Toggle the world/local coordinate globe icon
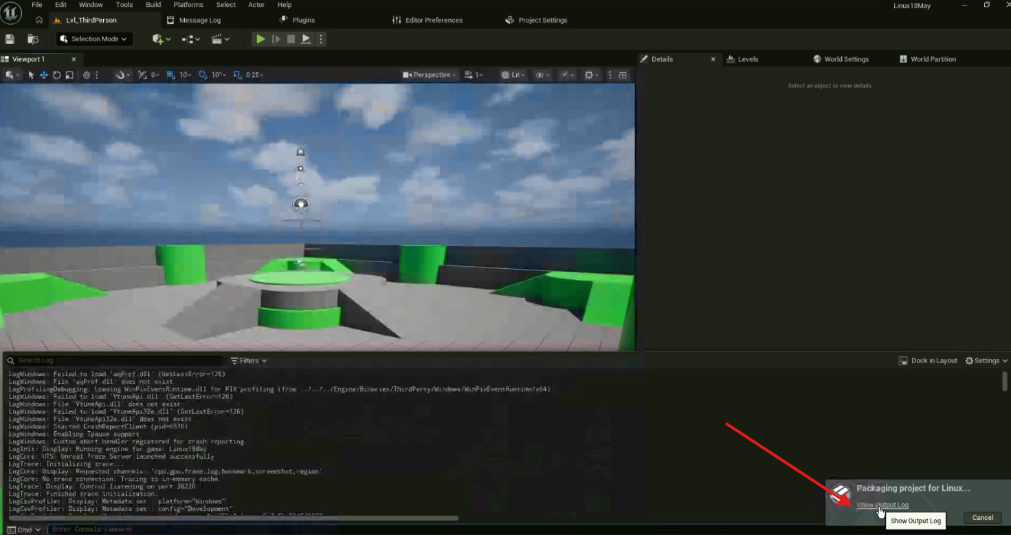The height and width of the screenshot is (535, 1011). click(87, 75)
